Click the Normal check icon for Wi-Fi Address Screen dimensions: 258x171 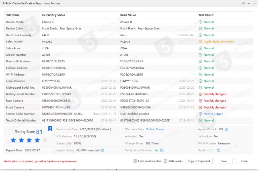tap(200, 75)
